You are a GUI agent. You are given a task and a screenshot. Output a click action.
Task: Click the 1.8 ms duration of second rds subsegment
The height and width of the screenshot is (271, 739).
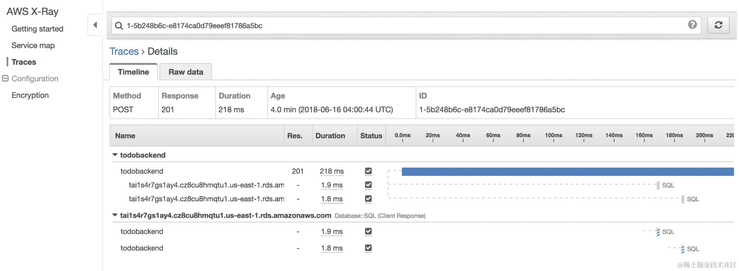pos(332,199)
